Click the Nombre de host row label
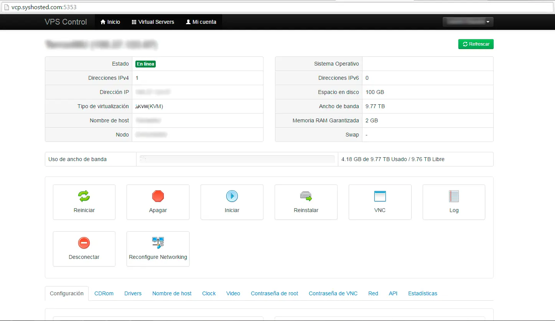Viewport: 555px width, 321px height. click(109, 120)
